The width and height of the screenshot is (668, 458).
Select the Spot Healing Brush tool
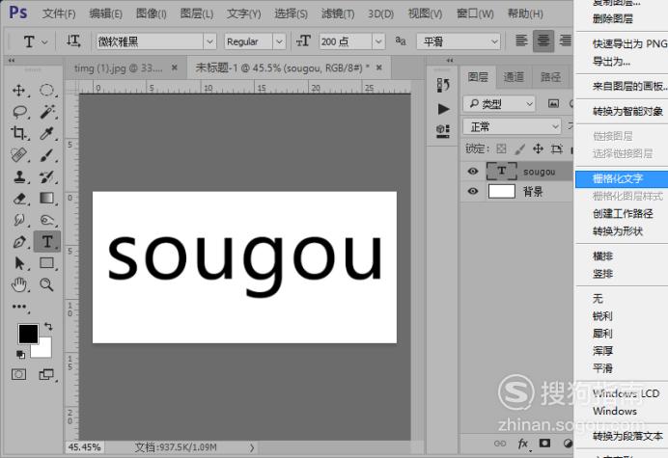coord(18,155)
